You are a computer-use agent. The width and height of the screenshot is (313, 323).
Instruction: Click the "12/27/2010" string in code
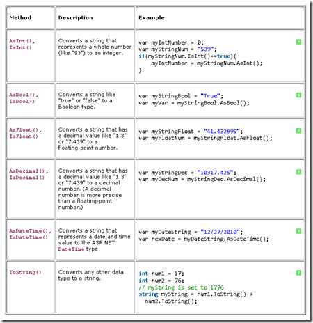point(220,232)
